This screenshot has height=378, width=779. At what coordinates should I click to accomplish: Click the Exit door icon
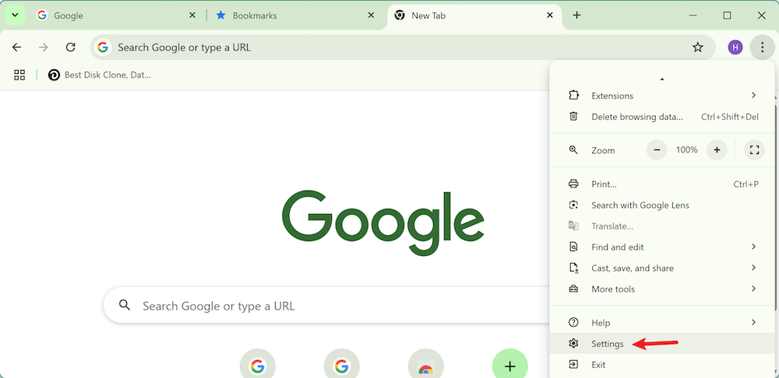[573, 365]
